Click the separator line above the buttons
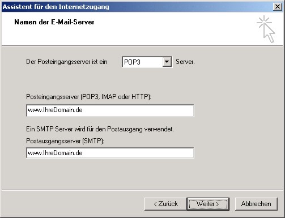Image resolution: width=285 pixels, height=218 pixels. pos(142,190)
